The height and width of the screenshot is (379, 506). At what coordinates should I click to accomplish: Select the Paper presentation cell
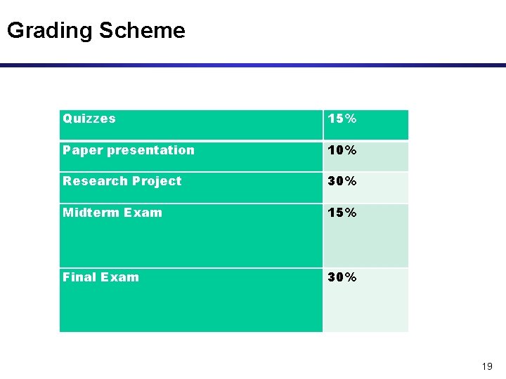click(x=191, y=157)
